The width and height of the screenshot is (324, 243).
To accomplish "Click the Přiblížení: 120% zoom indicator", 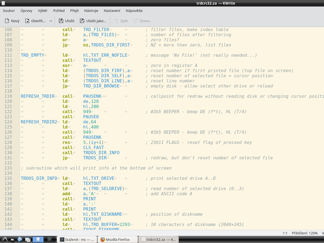I will (x=305, y=233).
